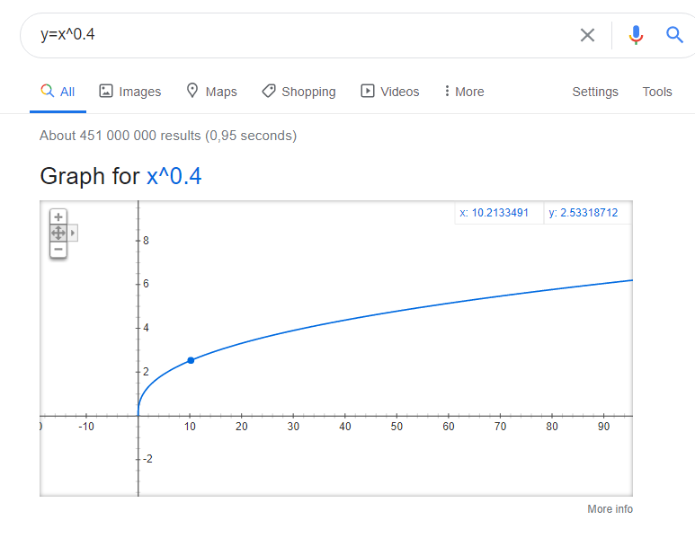The width and height of the screenshot is (695, 538).
Task: Open the Images tab
Action: point(129,92)
